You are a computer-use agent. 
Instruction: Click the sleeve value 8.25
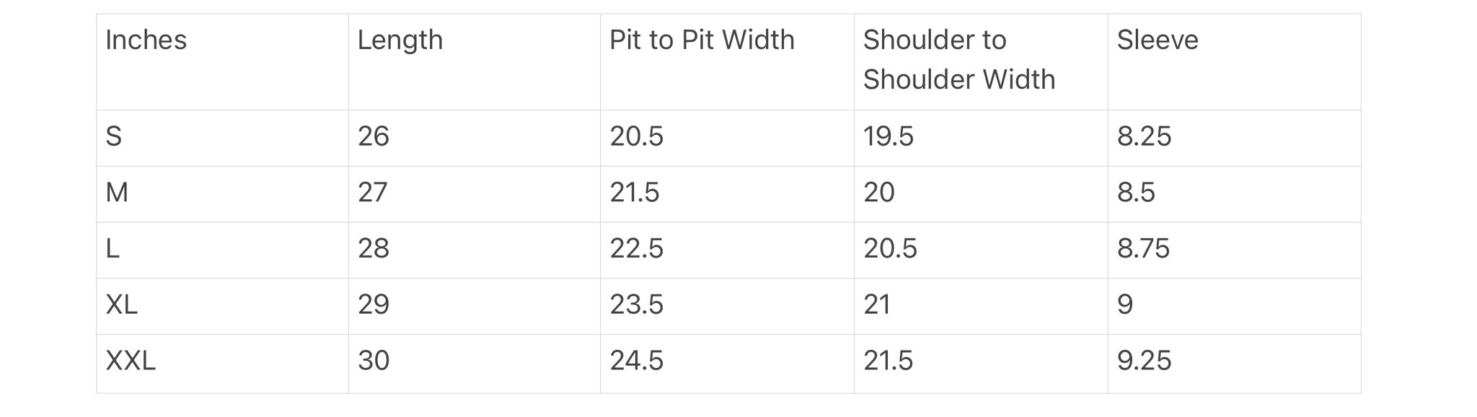(1144, 136)
